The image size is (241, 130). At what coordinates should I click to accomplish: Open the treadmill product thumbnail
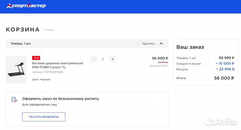coord(16,70)
